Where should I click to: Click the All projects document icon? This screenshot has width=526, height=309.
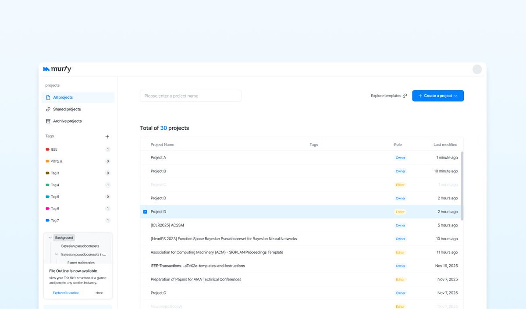(x=48, y=97)
